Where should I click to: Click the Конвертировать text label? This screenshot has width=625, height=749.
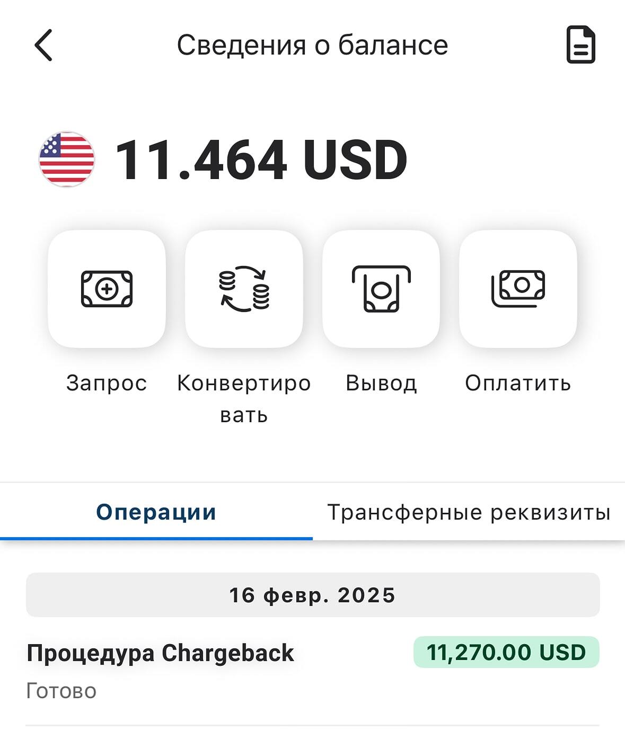[244, 398]
